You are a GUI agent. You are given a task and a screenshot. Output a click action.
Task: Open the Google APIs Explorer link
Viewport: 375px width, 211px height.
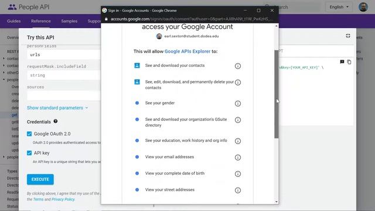tap(187, 52)
